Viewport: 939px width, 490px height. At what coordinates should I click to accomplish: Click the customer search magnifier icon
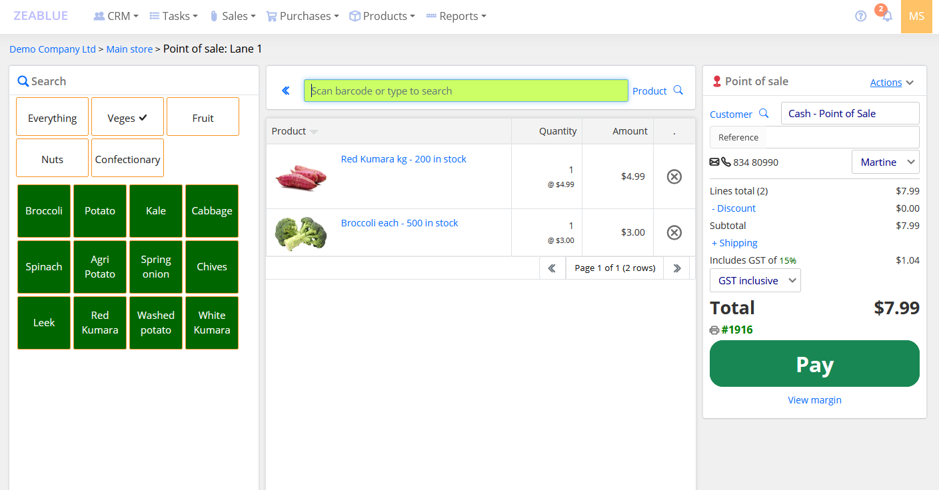(x=764, y=114)
